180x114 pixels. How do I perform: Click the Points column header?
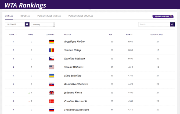pos(129,35)
